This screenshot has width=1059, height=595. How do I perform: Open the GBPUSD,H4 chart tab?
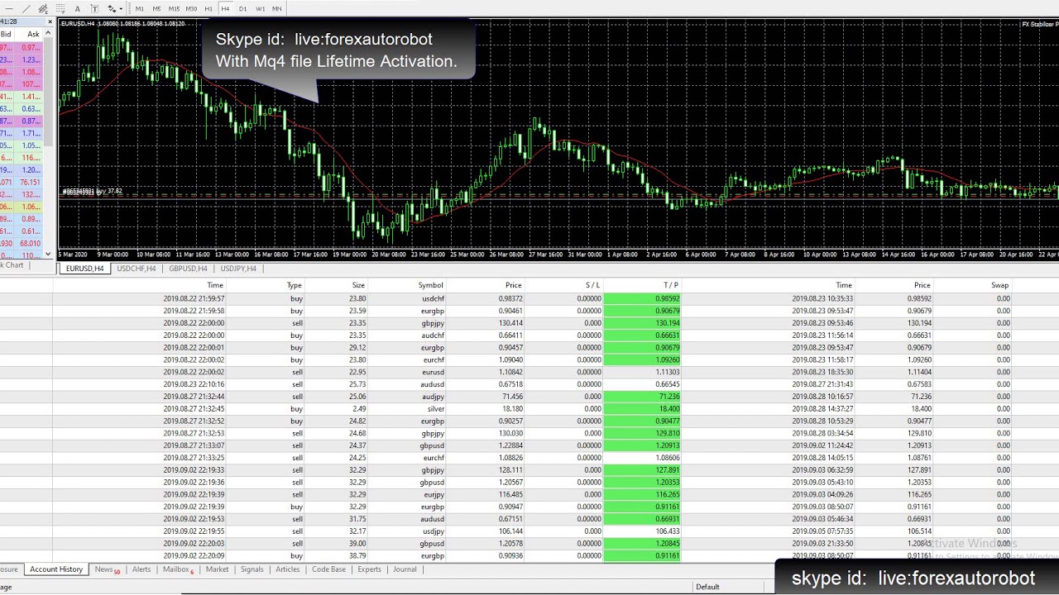click(x=188, y=269)
